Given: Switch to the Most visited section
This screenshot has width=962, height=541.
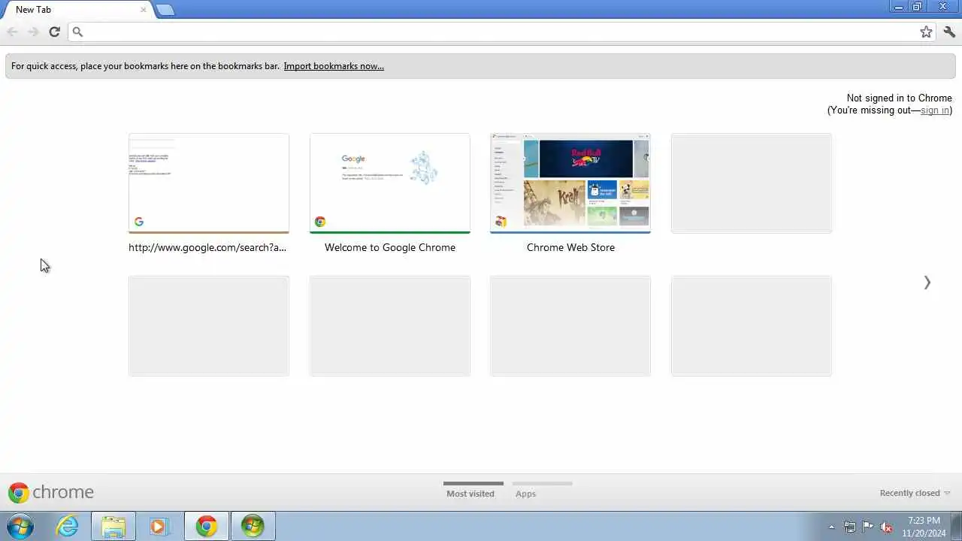Looking at the screenshot, I should point(470,494).
